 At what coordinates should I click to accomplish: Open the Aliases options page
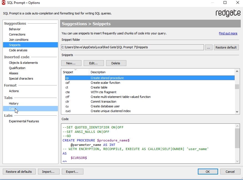tap(14, 73)
